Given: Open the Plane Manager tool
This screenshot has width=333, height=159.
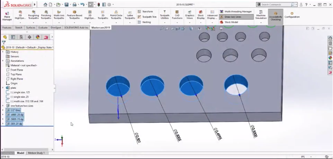Looking at the screenshot, I should (x=7, y=16).
